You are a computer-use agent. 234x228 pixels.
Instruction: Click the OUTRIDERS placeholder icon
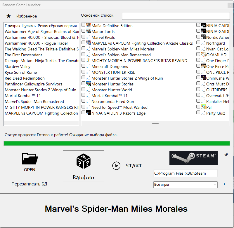203,89
